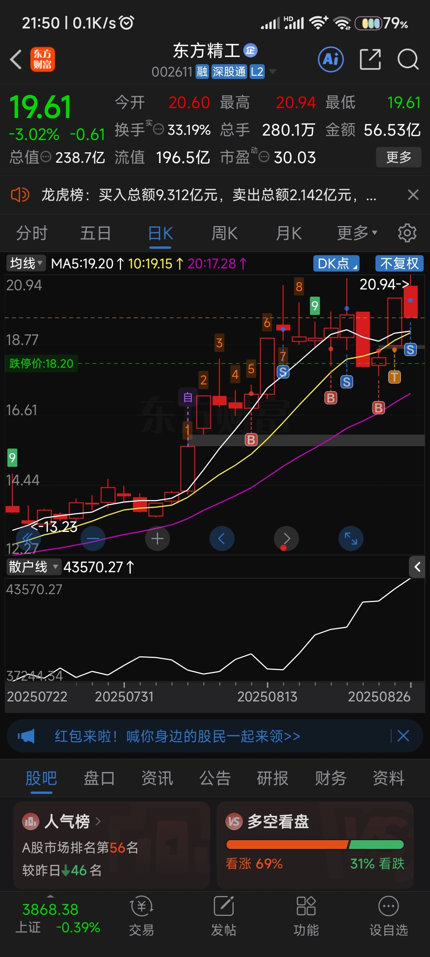Image resolution: width=430 pixels, height=957 pixels.
Task: Tap the 人气榜 chart icon
Action: pos(31,821)
